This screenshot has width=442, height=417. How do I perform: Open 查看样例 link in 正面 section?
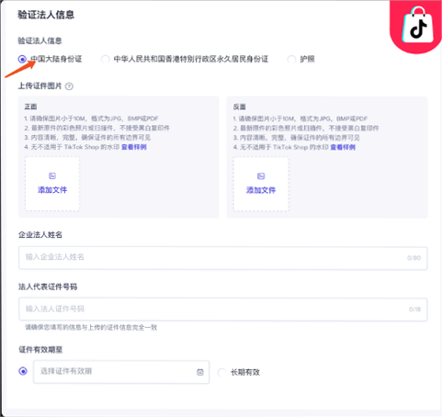(134, 147)
